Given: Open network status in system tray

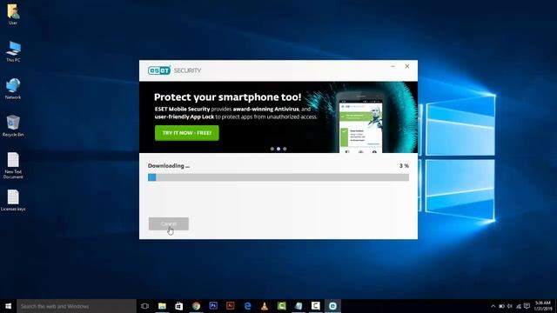Looking at the screenshot, I should [519, 306].
